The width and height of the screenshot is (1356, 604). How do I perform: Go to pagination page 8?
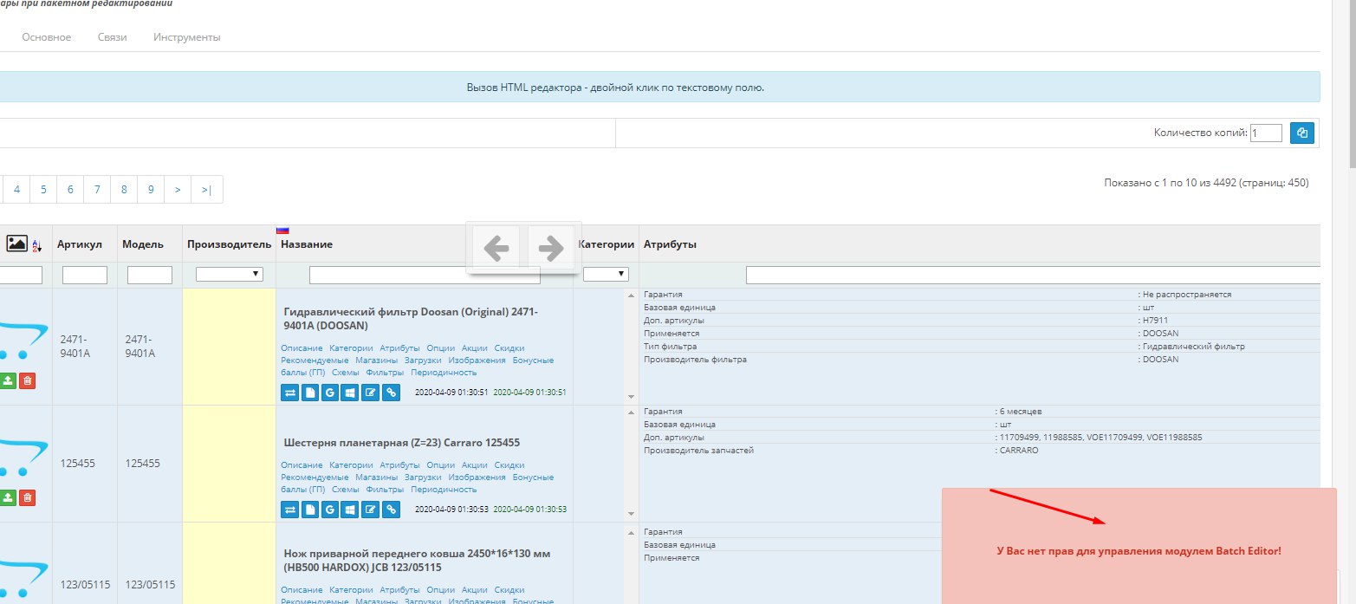(x=124, y=189)
